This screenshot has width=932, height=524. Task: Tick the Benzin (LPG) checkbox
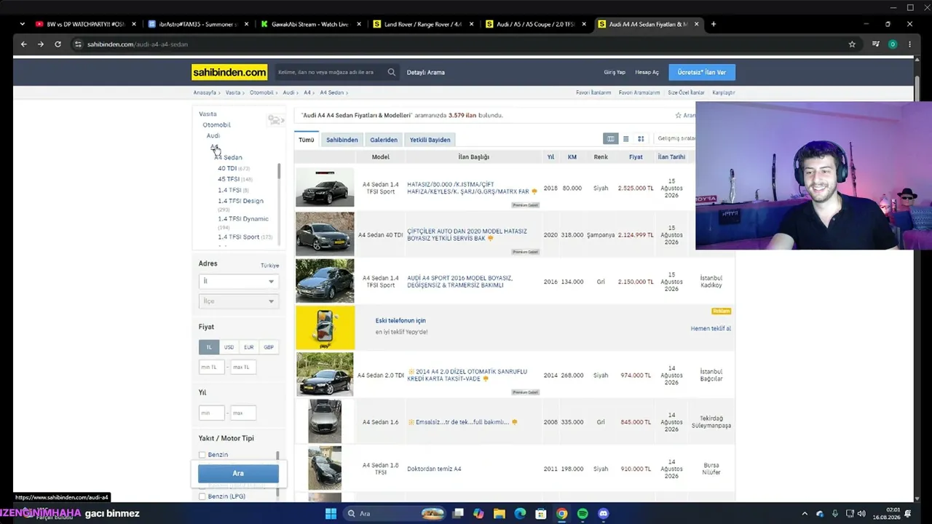pos(202,496)
